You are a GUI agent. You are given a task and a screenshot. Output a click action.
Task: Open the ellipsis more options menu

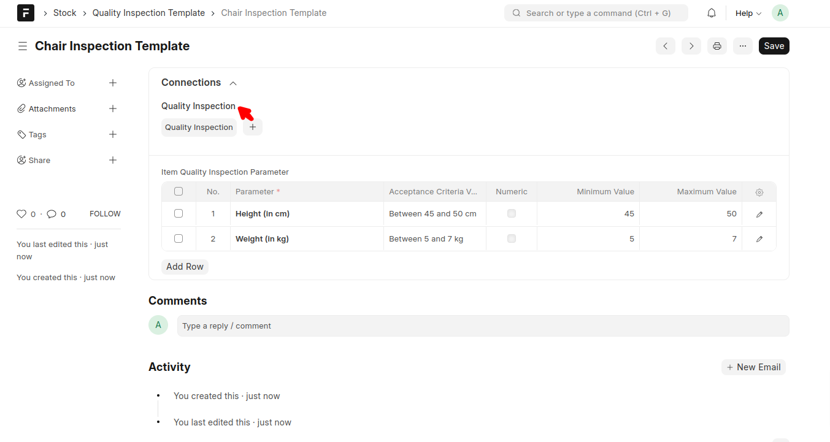tap(742, 45)
